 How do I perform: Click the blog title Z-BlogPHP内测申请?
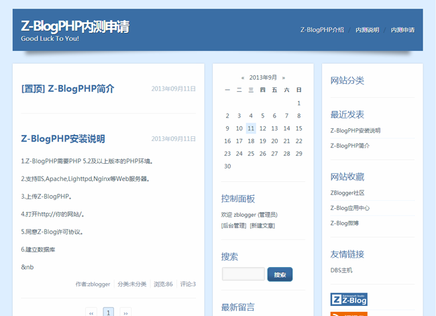point(75,26)
